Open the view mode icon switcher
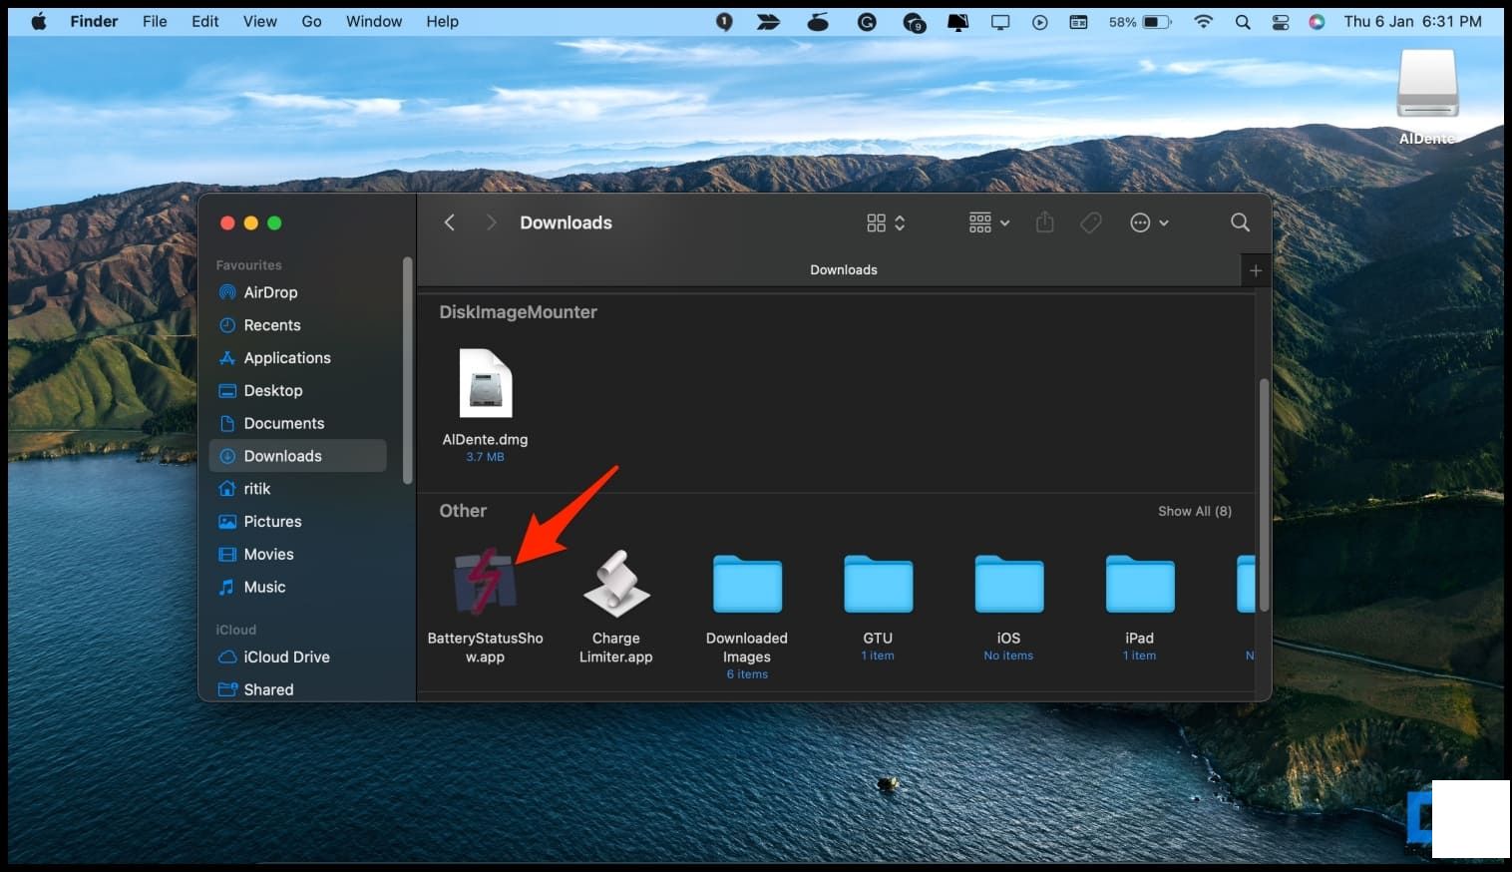The width and height of the screenshot is (1512, 872). point(886,222)
